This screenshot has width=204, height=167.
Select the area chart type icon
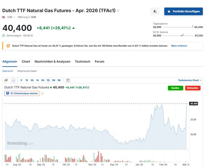(13, 80)
